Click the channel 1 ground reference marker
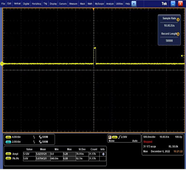186x170 pixels. pyautogui.click(x=2, y=64)
